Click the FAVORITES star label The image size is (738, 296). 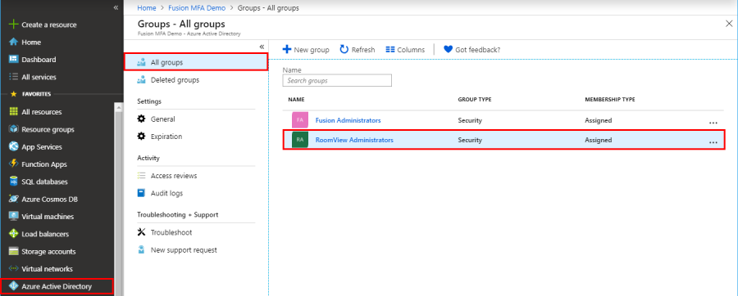tap(30, 94)
